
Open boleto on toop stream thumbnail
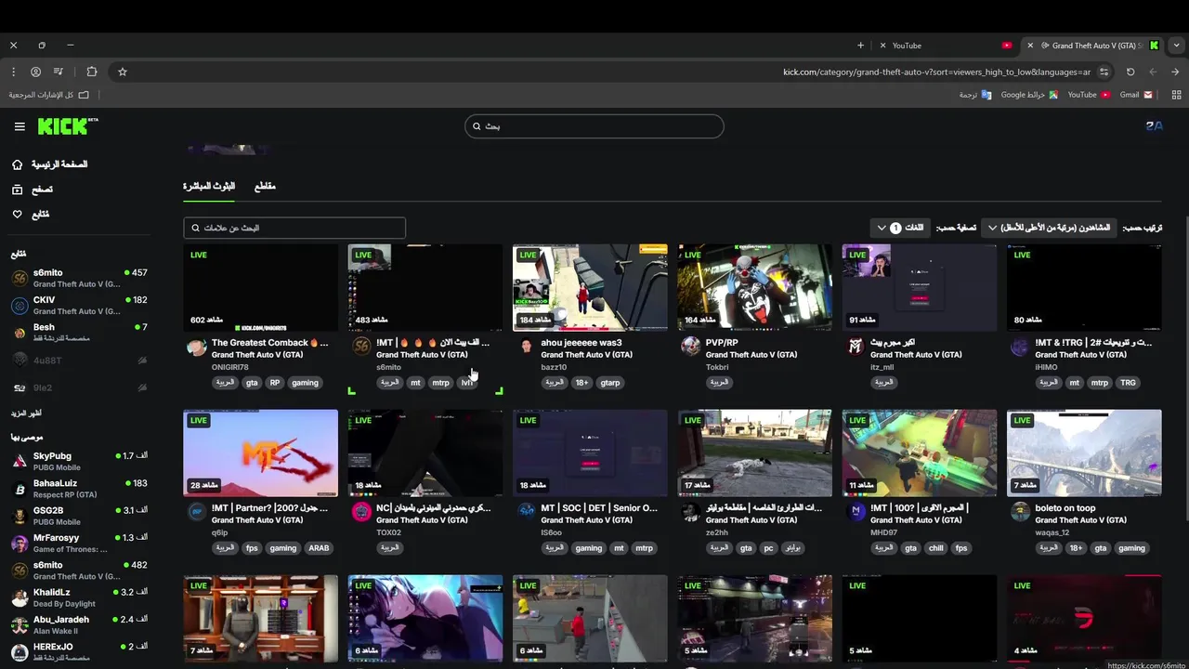point(1084,453)
